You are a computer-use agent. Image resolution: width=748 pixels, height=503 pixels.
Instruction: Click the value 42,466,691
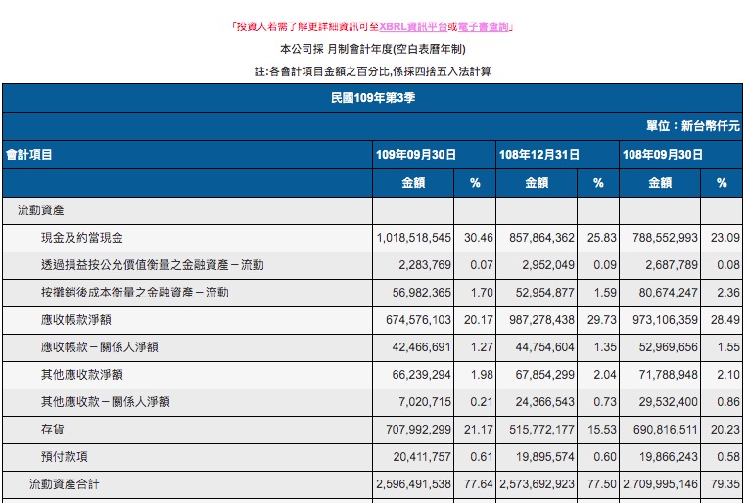422,347
